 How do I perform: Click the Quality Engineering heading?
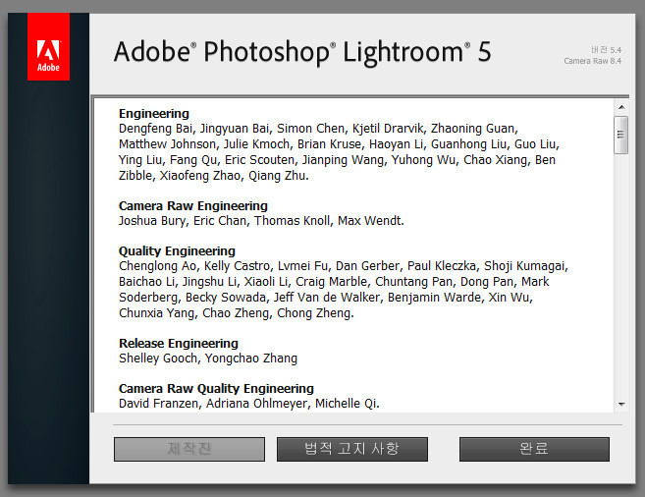(177, 251)
